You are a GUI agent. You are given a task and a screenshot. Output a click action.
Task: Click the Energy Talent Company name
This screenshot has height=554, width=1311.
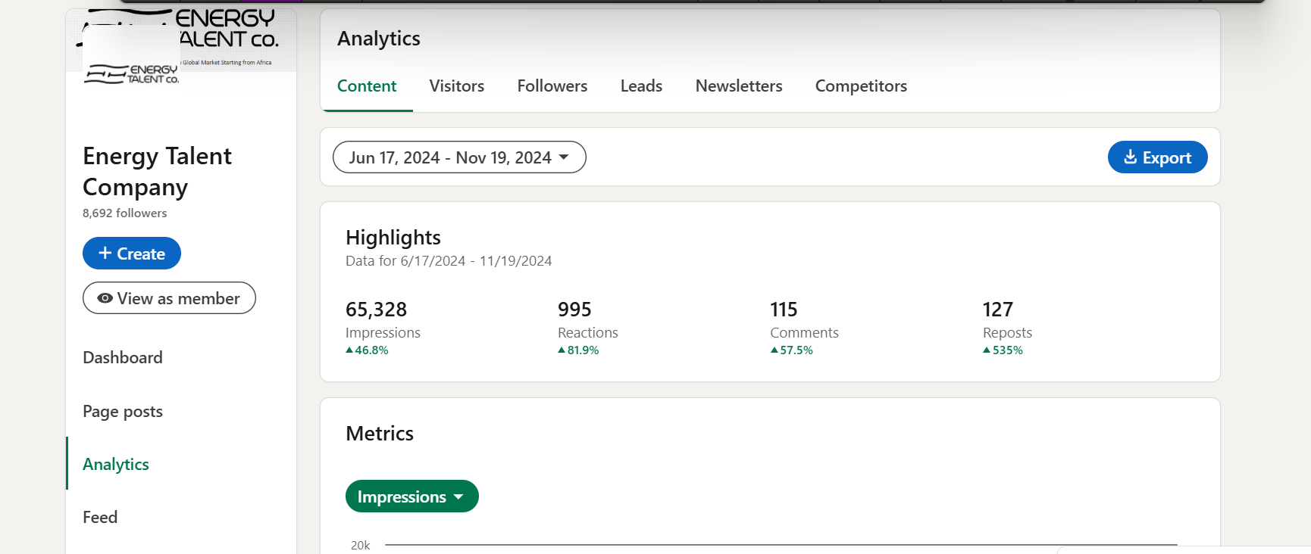(x=157, y=171)
